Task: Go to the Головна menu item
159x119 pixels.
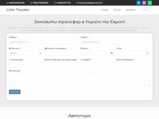Action: (x=105, y=10)
